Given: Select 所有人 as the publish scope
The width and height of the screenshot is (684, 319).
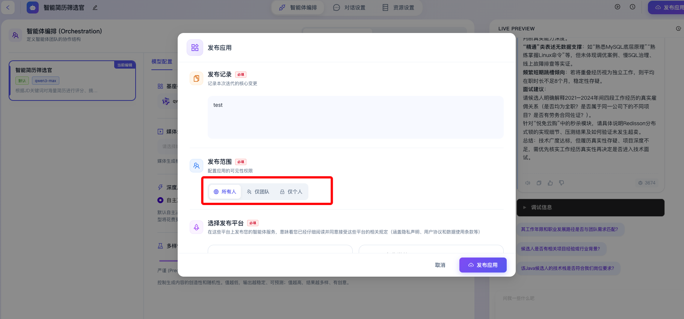Looking at the screenshot, I should (x=225, y=192).
